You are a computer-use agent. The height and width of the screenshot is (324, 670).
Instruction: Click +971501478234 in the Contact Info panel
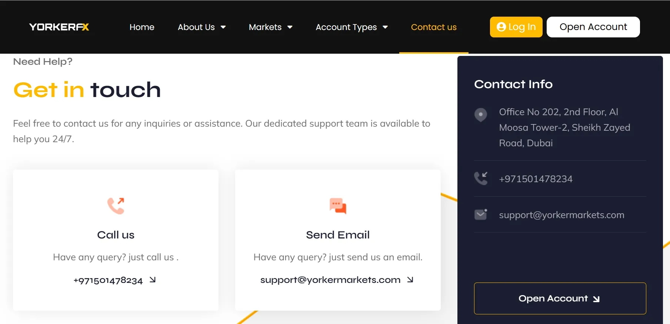(536, 179)
